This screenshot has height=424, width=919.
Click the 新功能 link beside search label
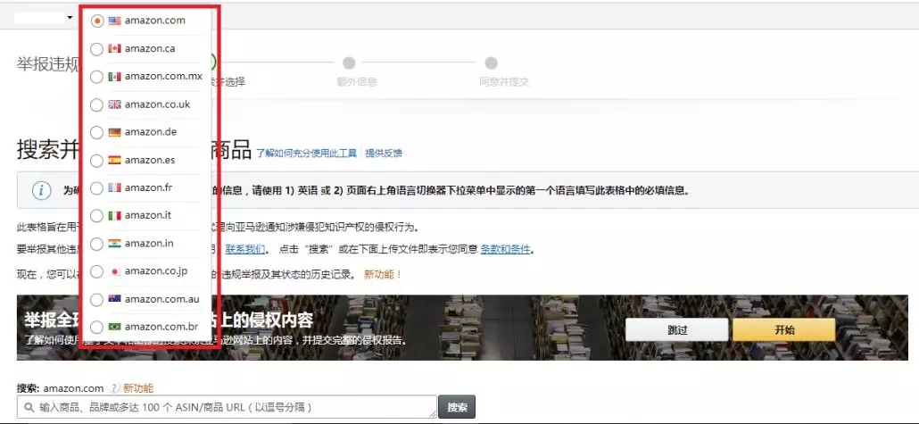click(x=138, y=388)
